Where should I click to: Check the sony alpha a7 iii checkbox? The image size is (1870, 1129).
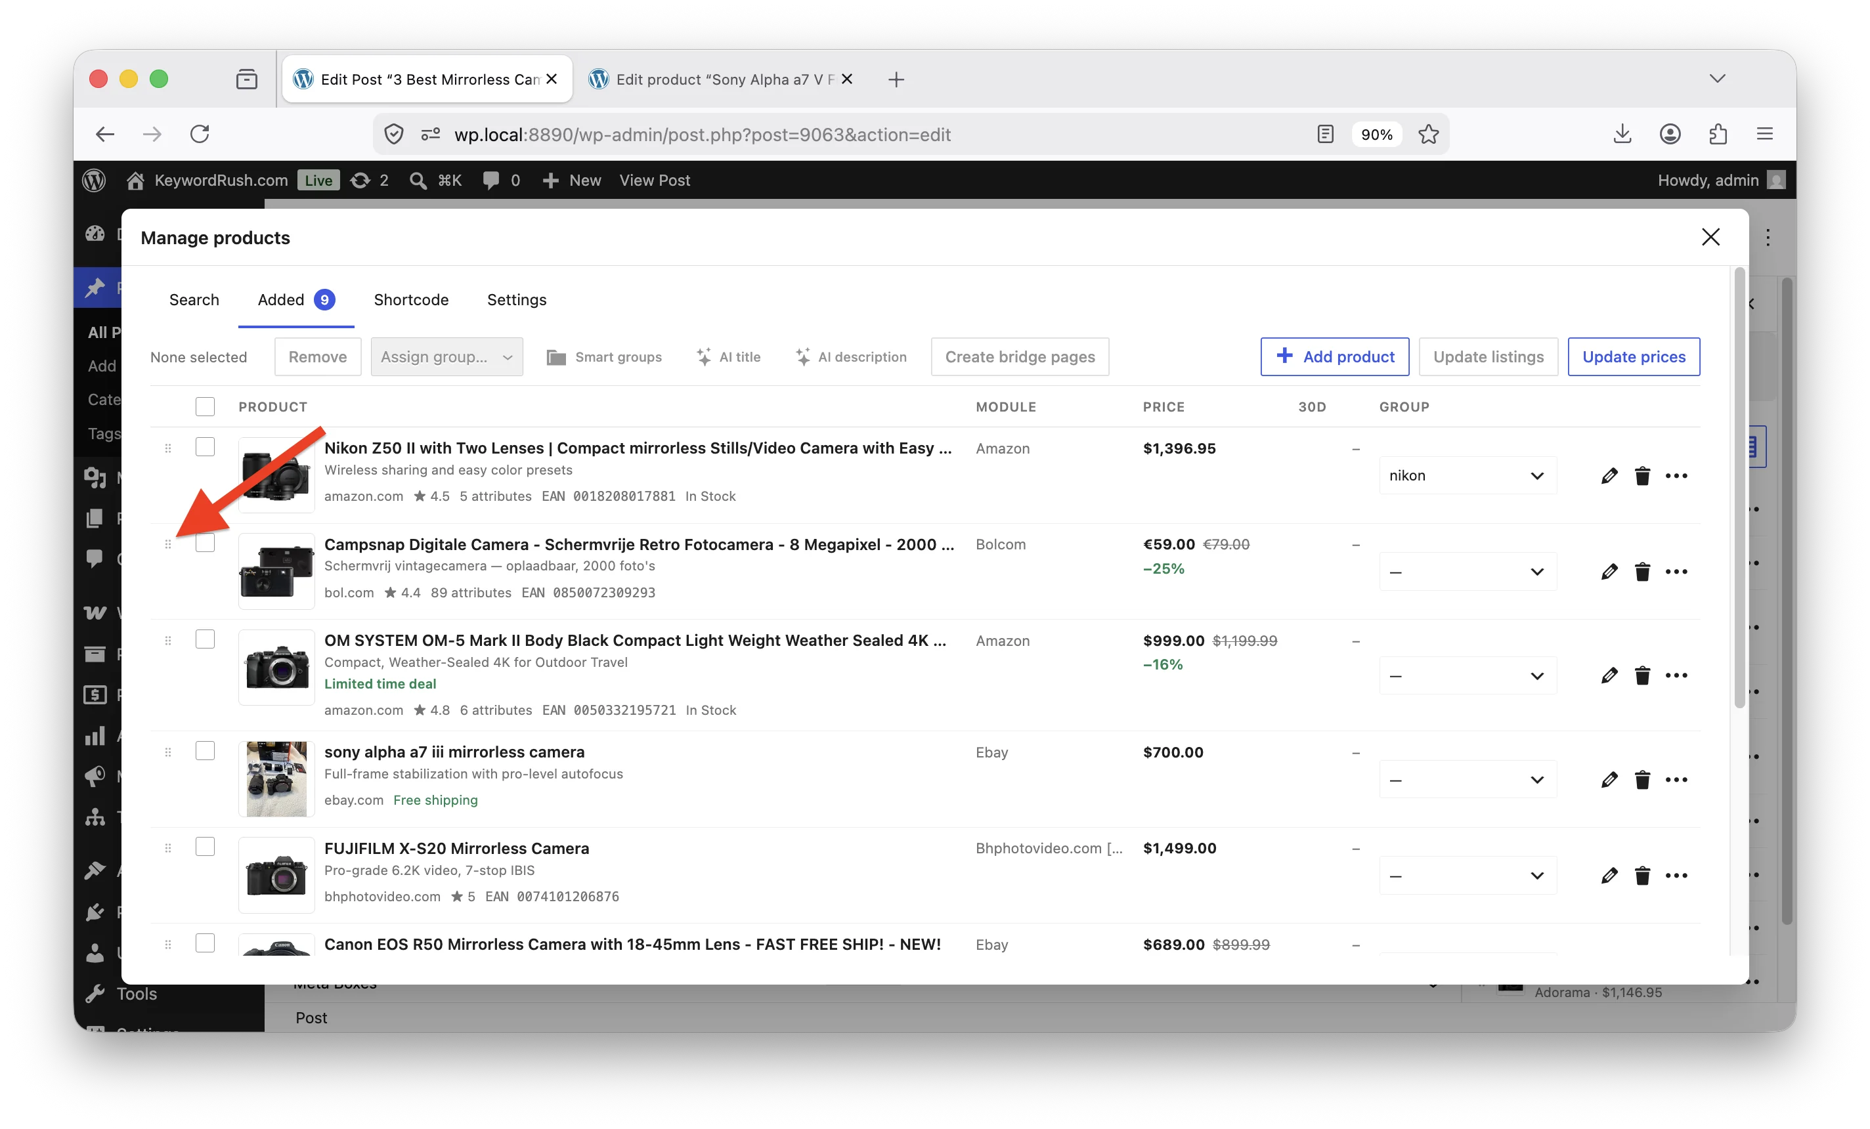[205, 750]
